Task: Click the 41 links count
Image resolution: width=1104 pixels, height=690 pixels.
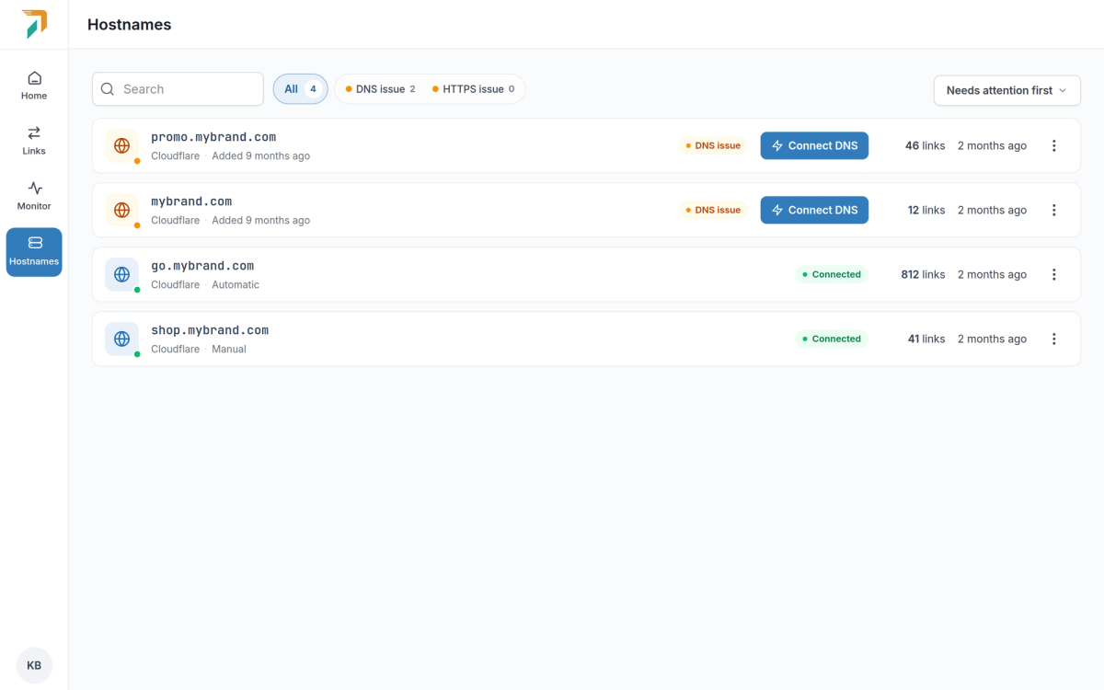Action: (x=926, y=339)
